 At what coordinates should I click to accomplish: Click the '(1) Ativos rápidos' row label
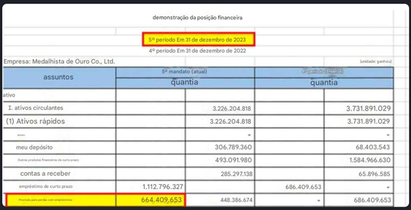35,121
